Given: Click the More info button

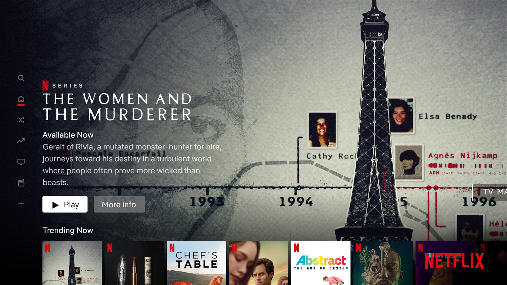Looking at the screenshot, I should [119, 204].
